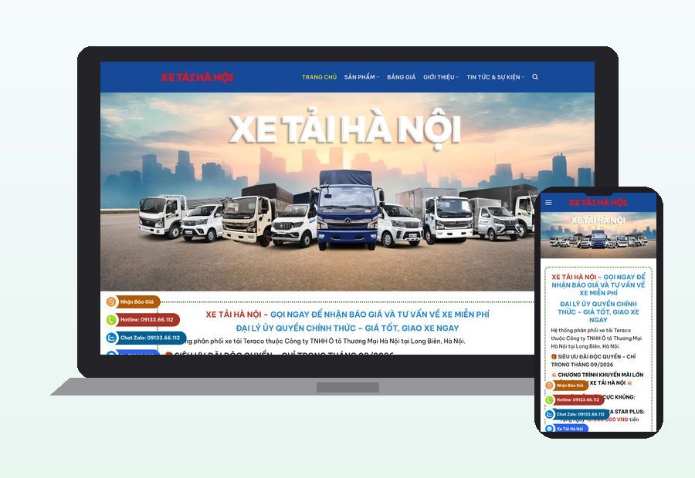Click the XE TẢI HÀ NỘI logo on phone header
This screenshot has width=695, height=478.
(598, 203)
